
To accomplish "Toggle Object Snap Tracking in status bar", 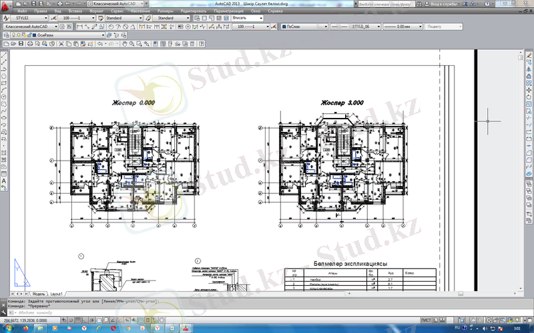I will (x=113, y=320).
